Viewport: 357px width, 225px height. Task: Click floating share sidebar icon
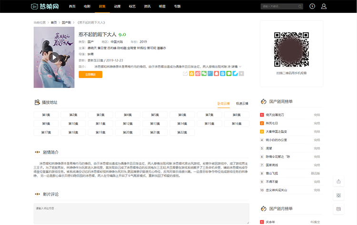(338, 181)
